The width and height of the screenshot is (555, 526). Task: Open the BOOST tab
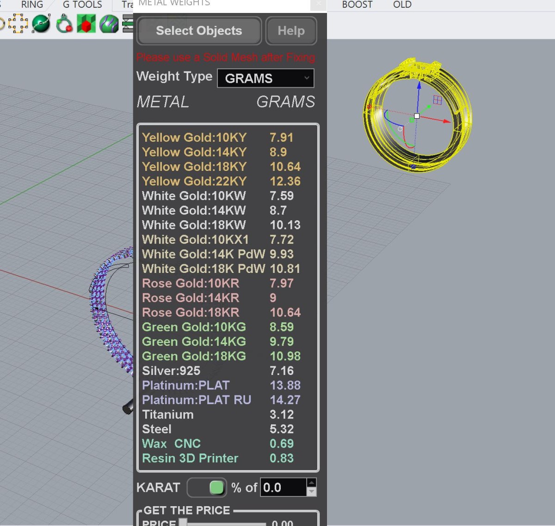357,5
